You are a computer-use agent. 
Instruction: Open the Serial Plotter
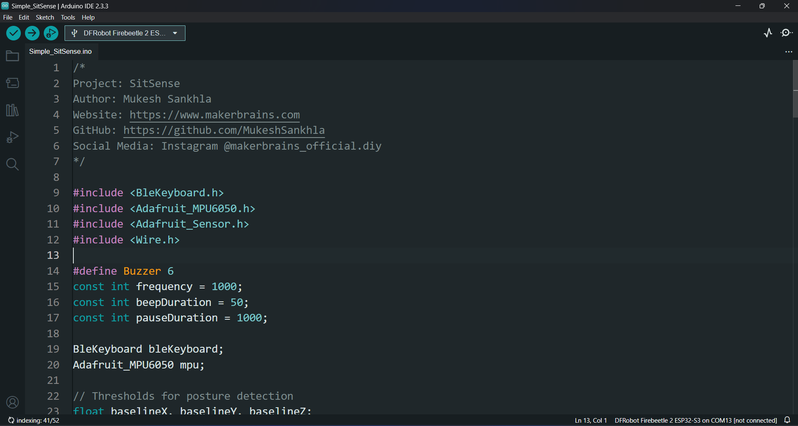(768, 33)
